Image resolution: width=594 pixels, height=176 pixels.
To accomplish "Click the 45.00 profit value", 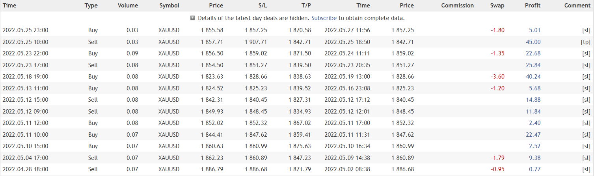I will coord(533,42).
